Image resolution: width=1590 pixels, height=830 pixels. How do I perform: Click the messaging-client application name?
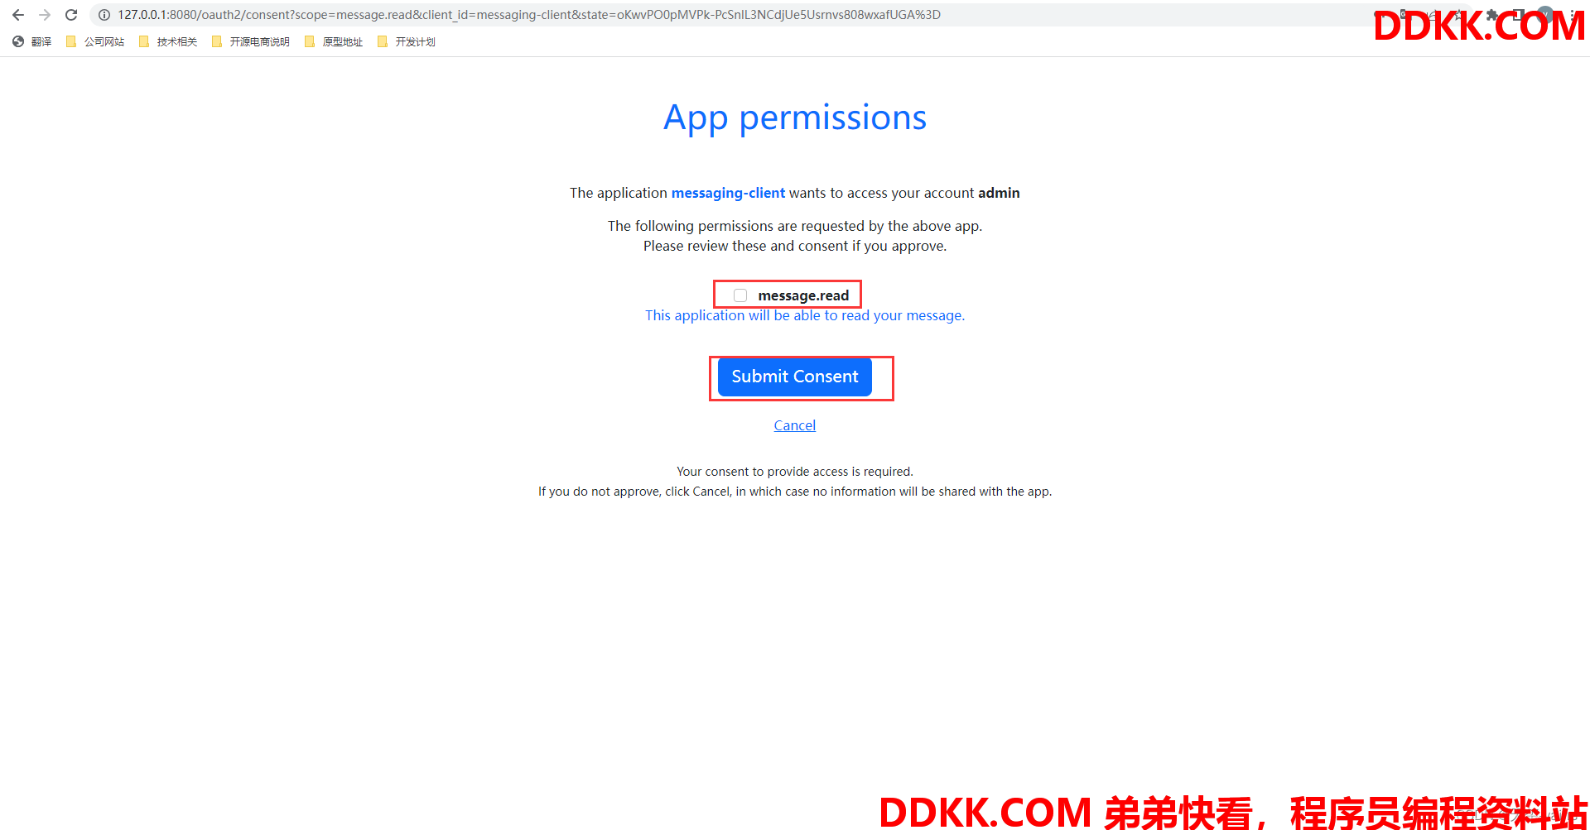(728, 193)
